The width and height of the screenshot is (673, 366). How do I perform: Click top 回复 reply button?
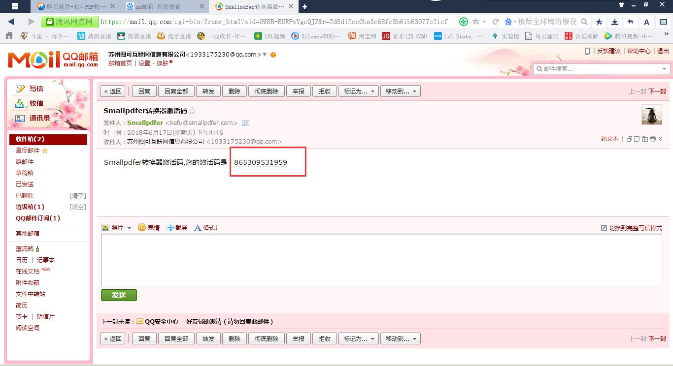pyautogui.click(x=144, y=91)
